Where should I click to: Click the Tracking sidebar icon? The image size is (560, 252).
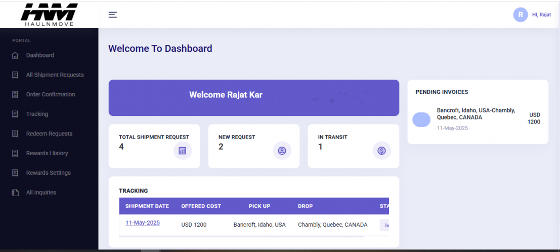click(x=15, y=114)
